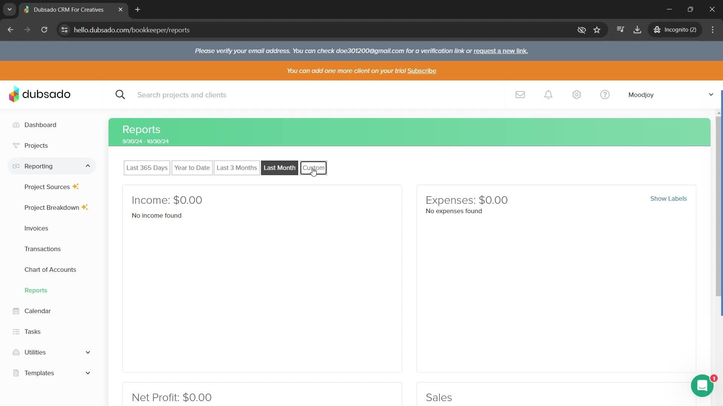Open the Incognito profile button
The width and height of the screenshot is (723, 406).
(675, 30)
